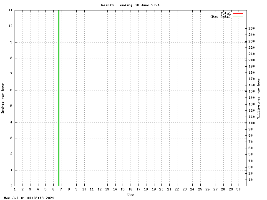
Task: Click the 'Day' x-axis label
Action: click(x=131, y=194)
